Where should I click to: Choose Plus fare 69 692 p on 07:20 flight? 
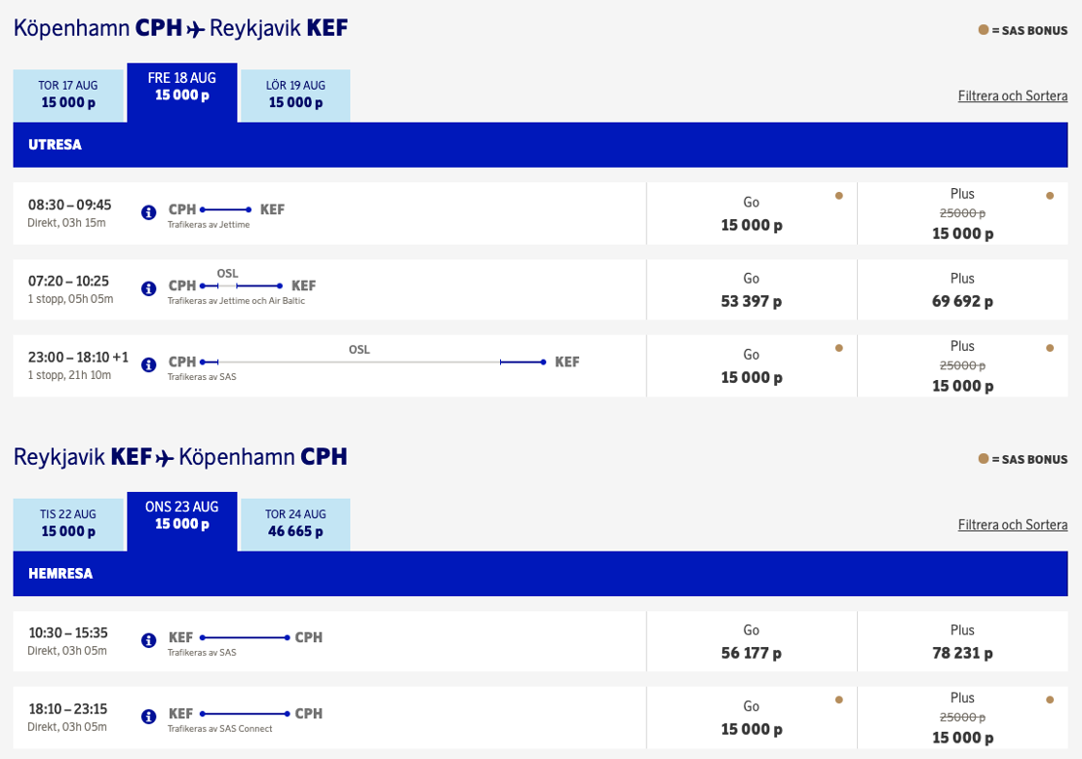coord(963,289)
